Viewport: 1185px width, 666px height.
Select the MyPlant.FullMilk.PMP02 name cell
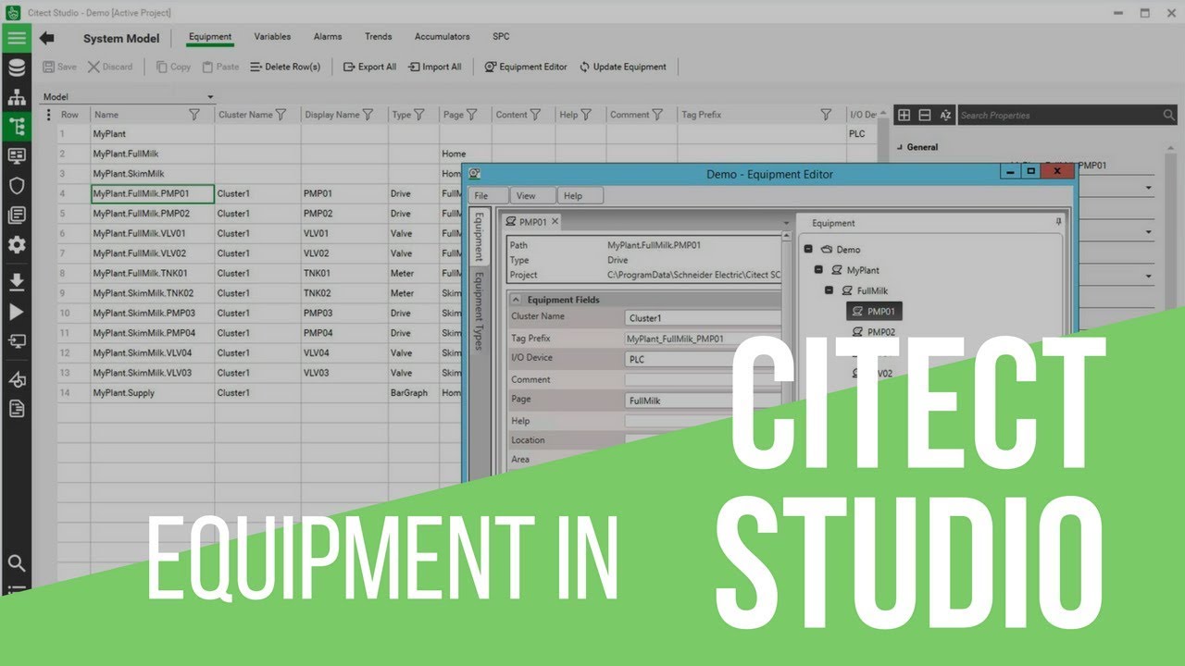153,214
